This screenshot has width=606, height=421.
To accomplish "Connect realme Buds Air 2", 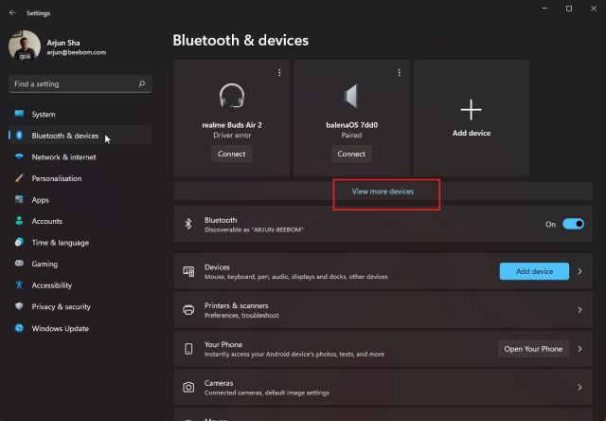I will [x=231, y=154].
